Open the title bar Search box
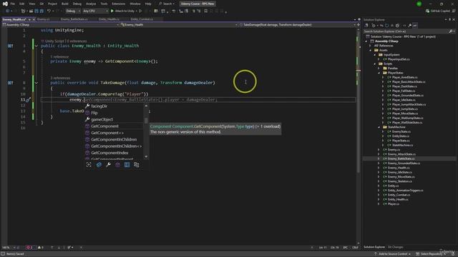Viewport: 458px width, 257px height. [x=167, y=4]
